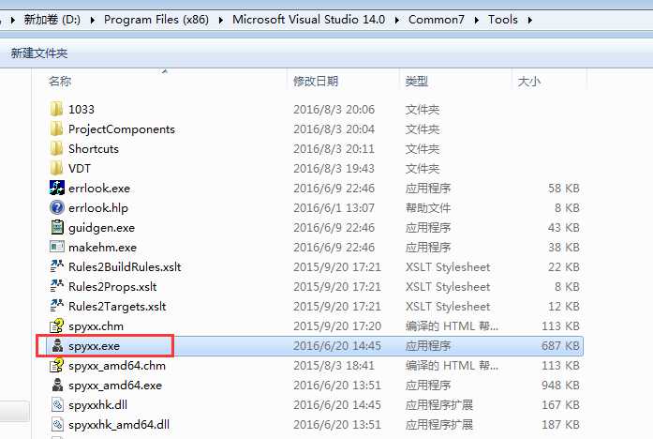The image size is (653, 439).
Task: Click the 687 KB size of spyxx.exe
Action: point(560,345)
